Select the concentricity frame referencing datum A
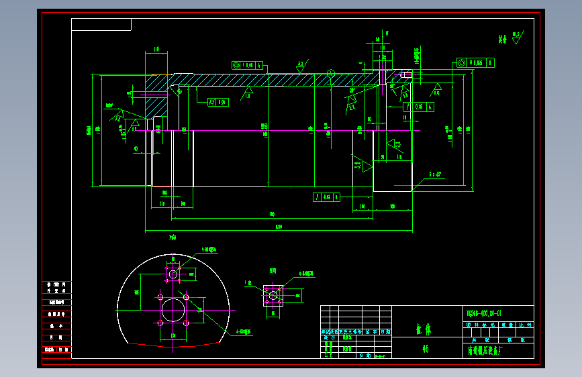 (x=247, y=65)
